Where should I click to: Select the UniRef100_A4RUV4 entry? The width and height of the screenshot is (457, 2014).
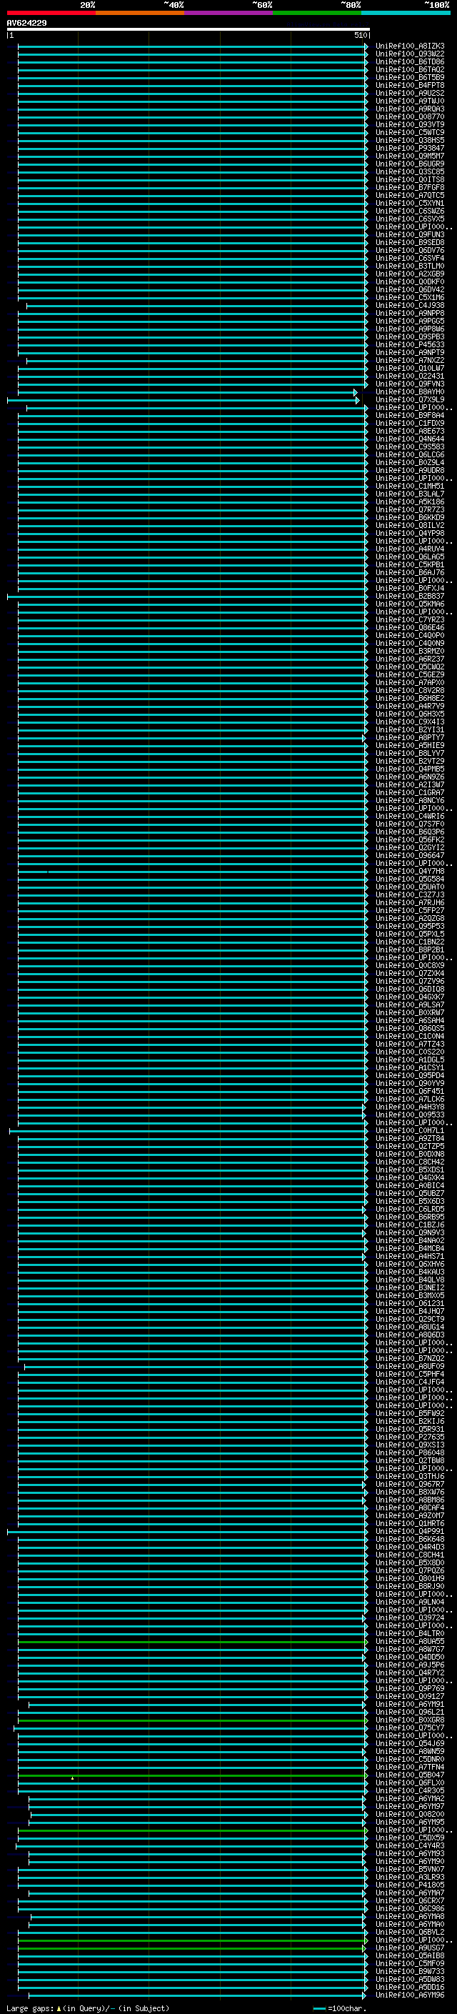(x=410, y=549)
